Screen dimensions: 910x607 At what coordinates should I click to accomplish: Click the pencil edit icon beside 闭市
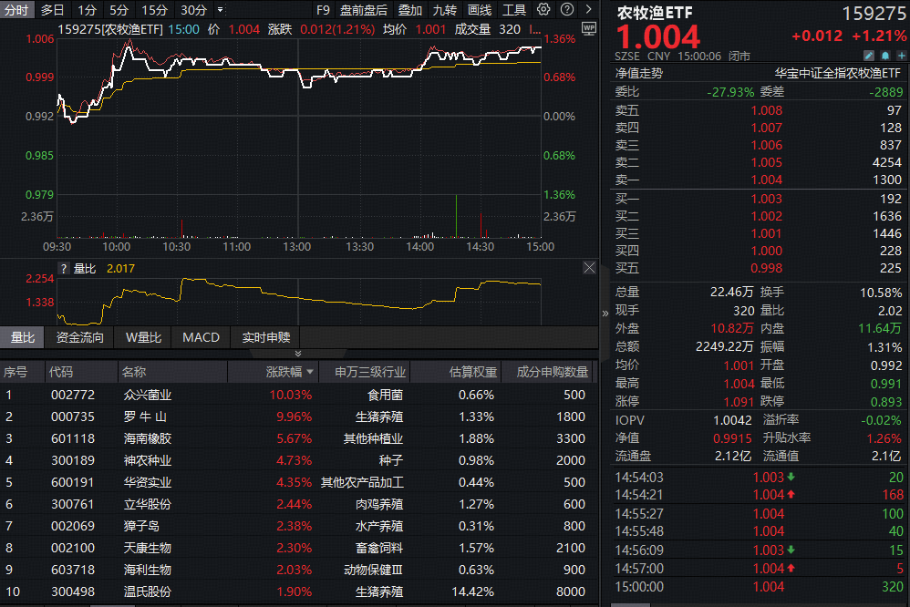[870, 56]
